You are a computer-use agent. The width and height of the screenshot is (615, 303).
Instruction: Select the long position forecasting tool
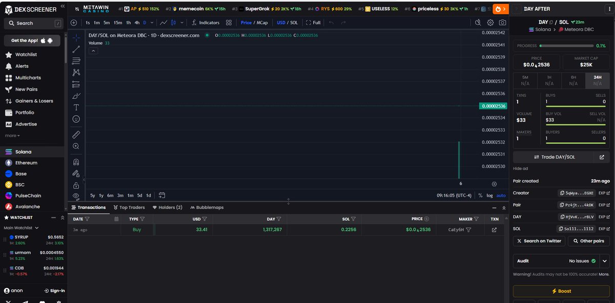[x=76, y=84]
